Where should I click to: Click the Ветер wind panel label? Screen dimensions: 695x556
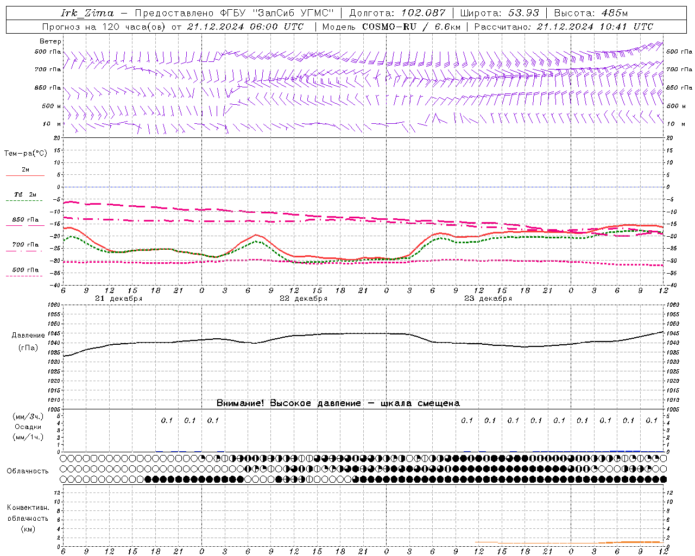click(50, 41)
